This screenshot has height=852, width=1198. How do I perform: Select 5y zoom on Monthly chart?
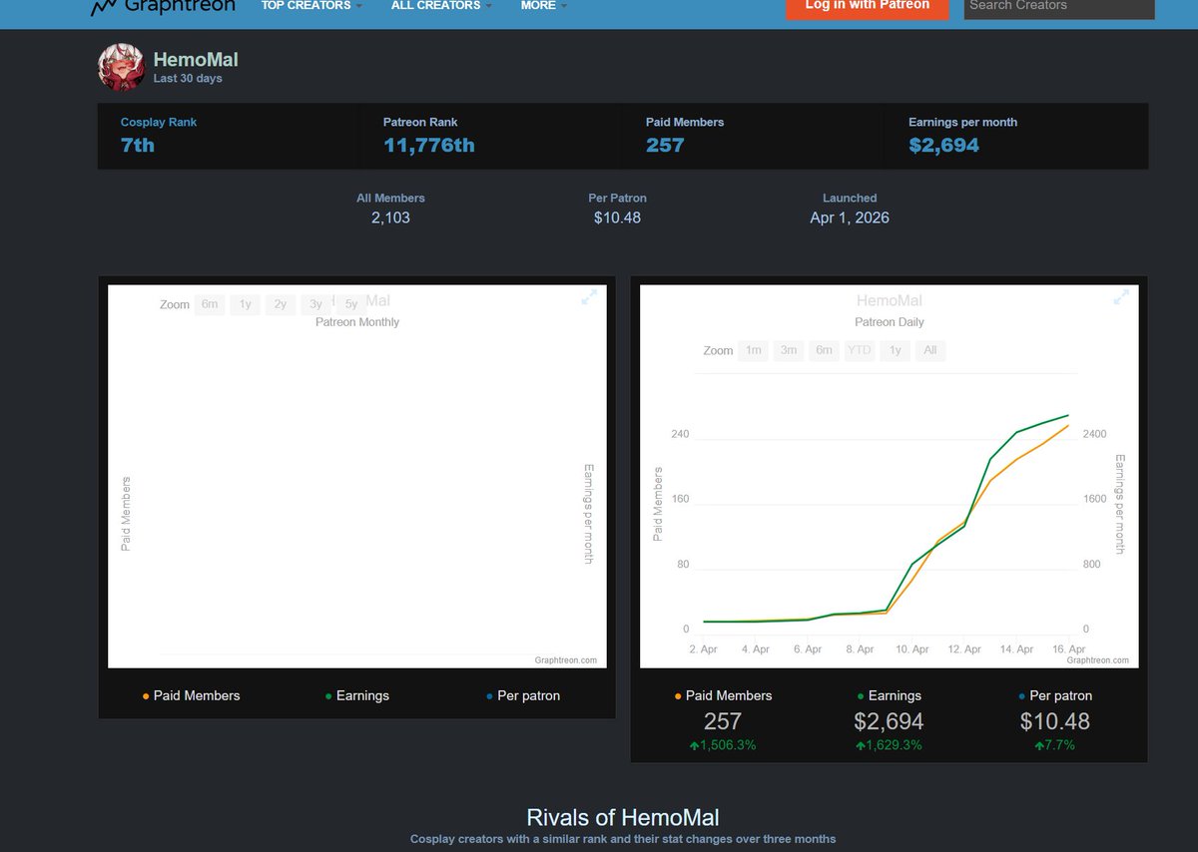tap(351, 304)
